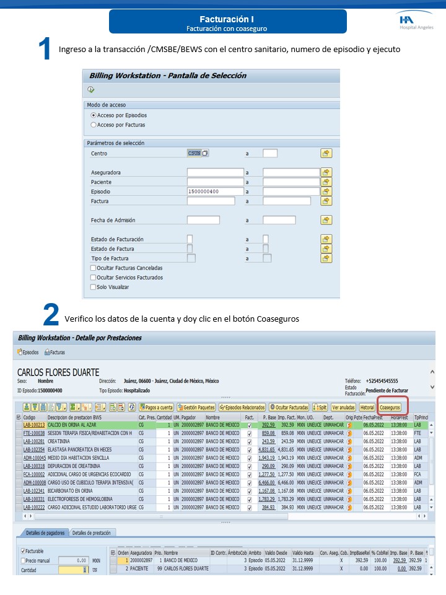Switch to Detalles de prestación tab
Image resolution: width=446 pixels, height=595 pixels.
[93, 532]
